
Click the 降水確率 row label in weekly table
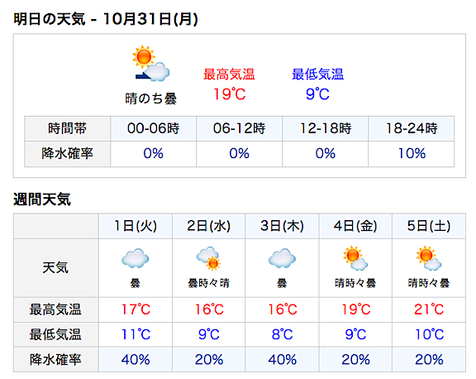coord(55,360)
